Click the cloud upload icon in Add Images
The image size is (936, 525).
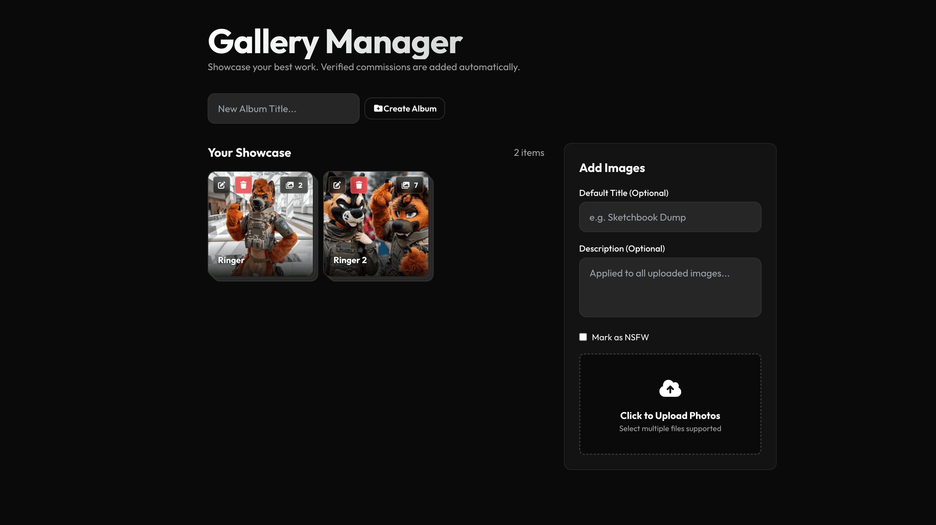point(670,389)
